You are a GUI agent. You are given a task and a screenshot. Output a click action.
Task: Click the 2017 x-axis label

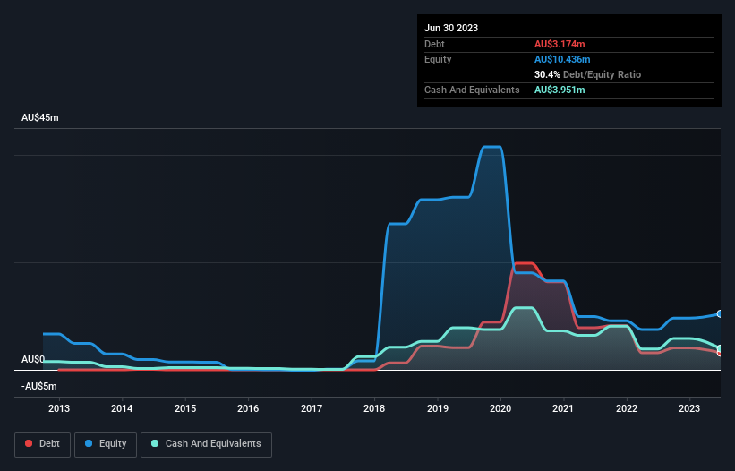click(x=312, y=408)
